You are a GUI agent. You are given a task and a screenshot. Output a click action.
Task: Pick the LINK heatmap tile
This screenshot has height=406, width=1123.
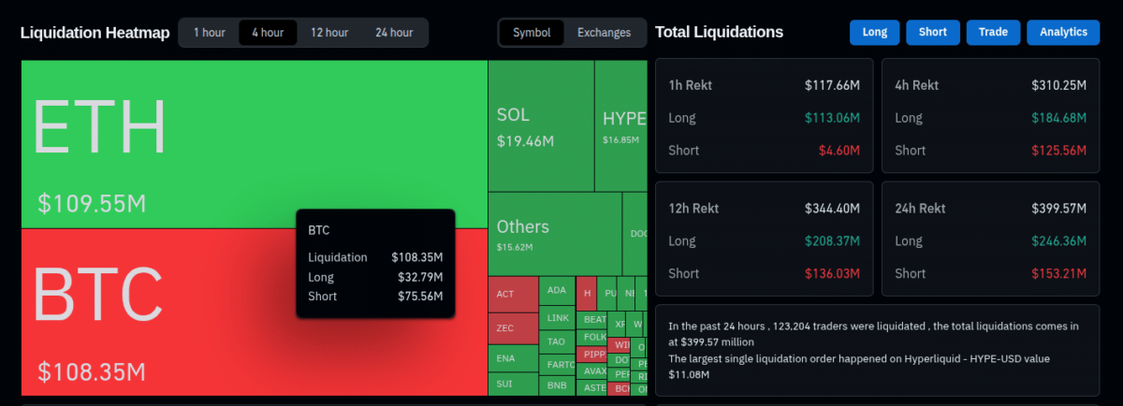tap(558, 318)
